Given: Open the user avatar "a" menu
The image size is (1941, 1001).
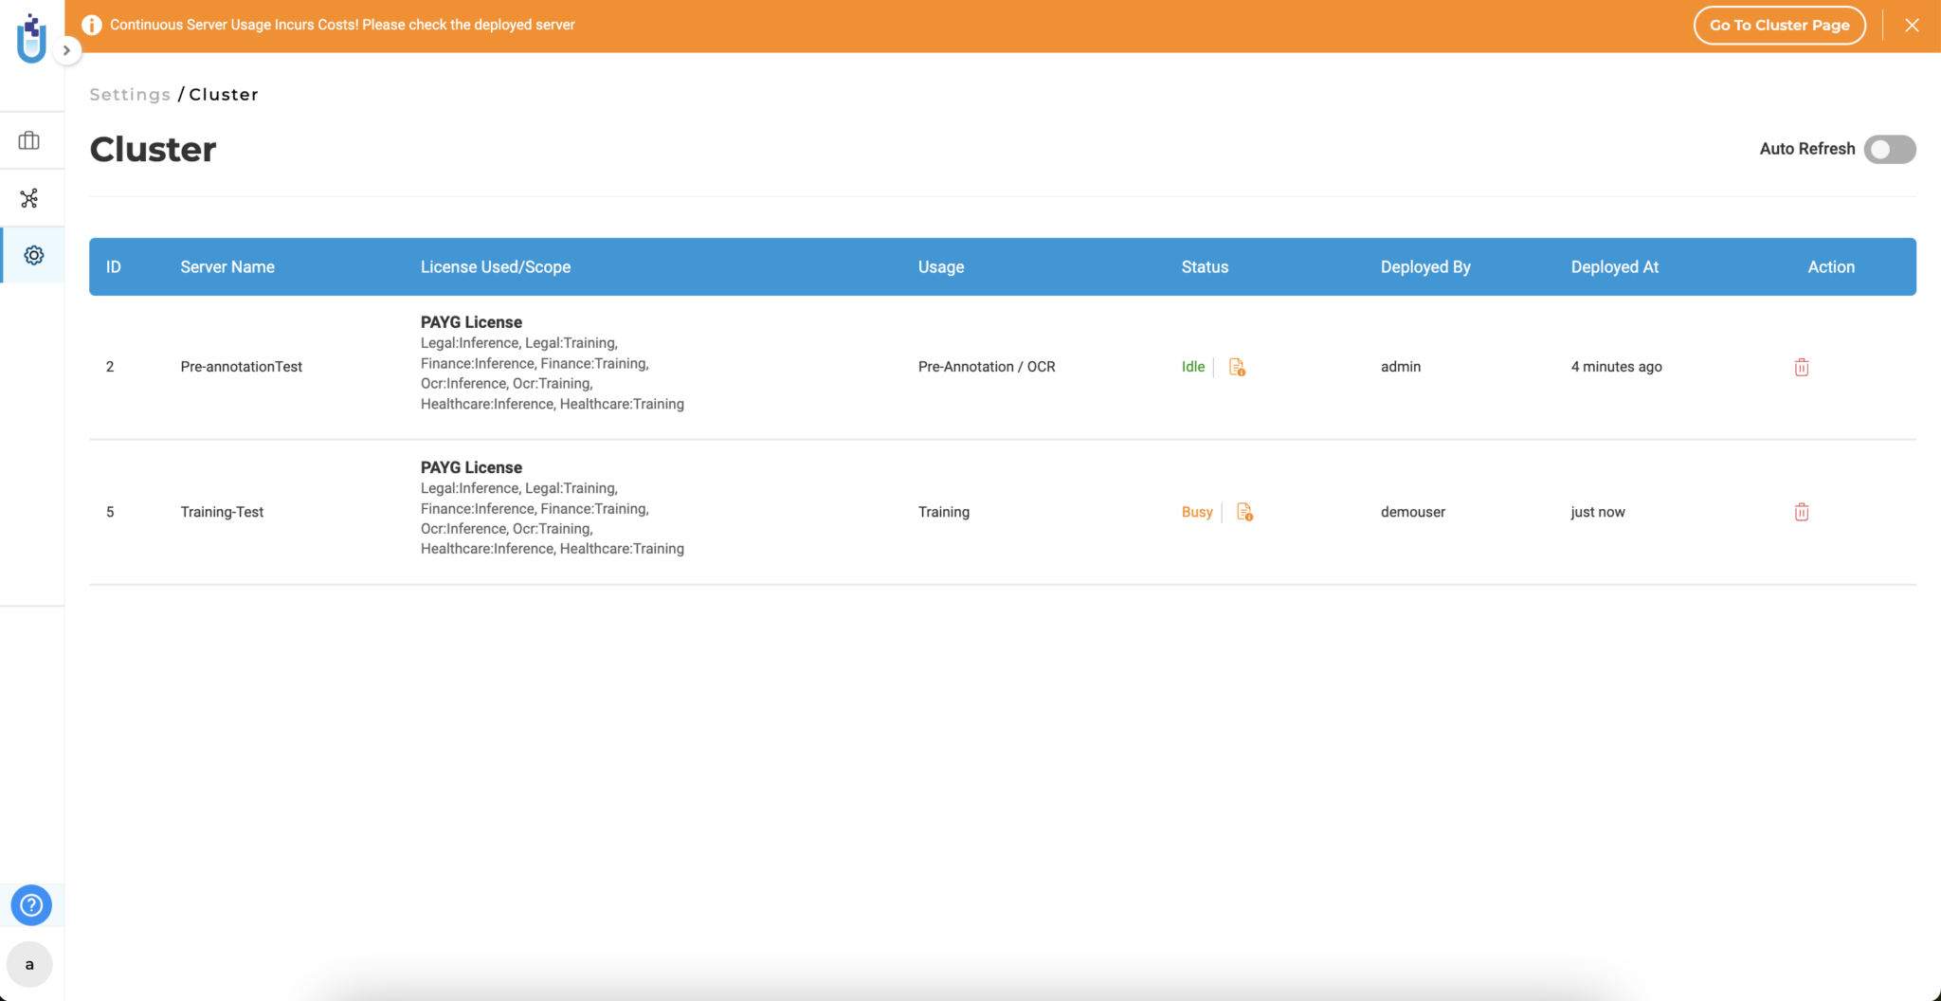Looking at the screenshot, I should [x=29, y=964].
